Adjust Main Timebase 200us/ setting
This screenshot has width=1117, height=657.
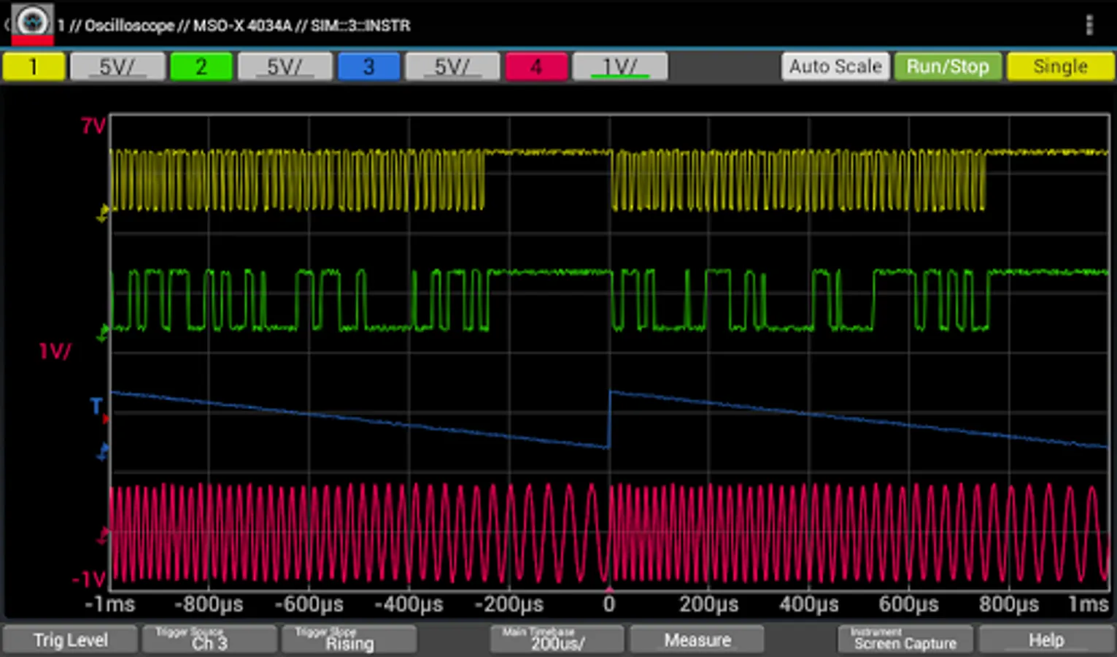[557, 640]
